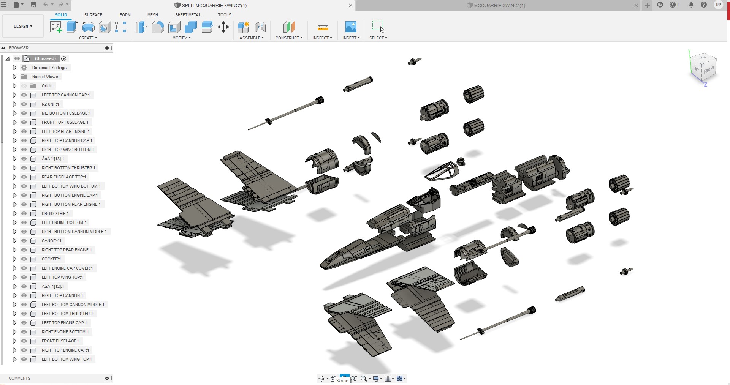Choose the Extrude tool icon
The image size is (730, 385).
click(x=72, y=27)
